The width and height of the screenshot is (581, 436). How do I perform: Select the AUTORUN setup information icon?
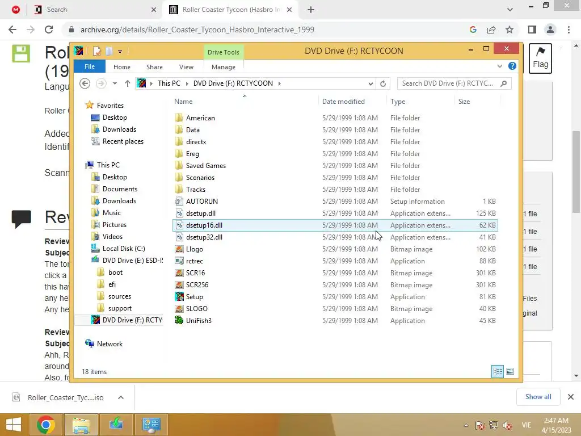[179, 202]
